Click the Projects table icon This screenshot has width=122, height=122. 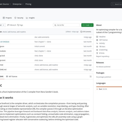point(4,18)
